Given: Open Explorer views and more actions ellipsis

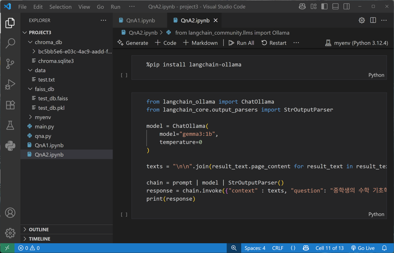Looking at the screenshot, I should tap(103, 20).
